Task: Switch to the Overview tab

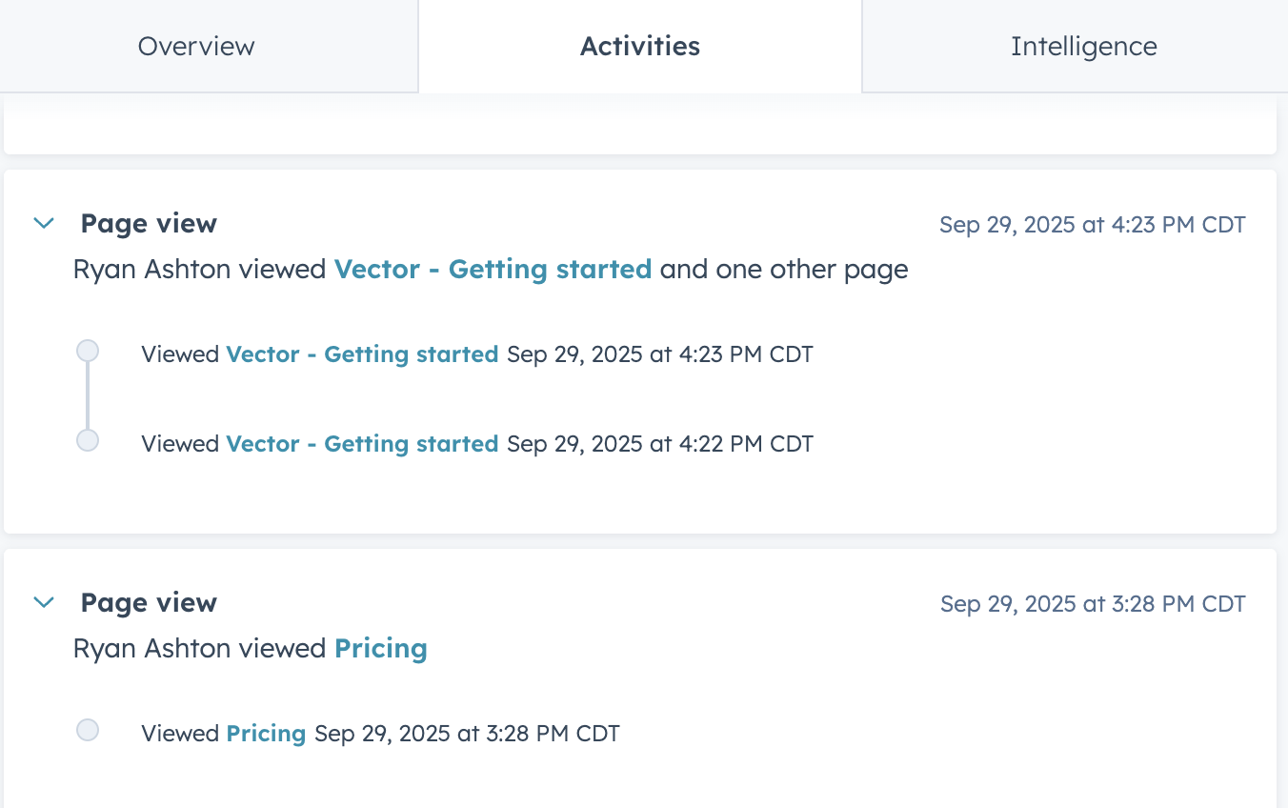Action: tap(196, 47)
